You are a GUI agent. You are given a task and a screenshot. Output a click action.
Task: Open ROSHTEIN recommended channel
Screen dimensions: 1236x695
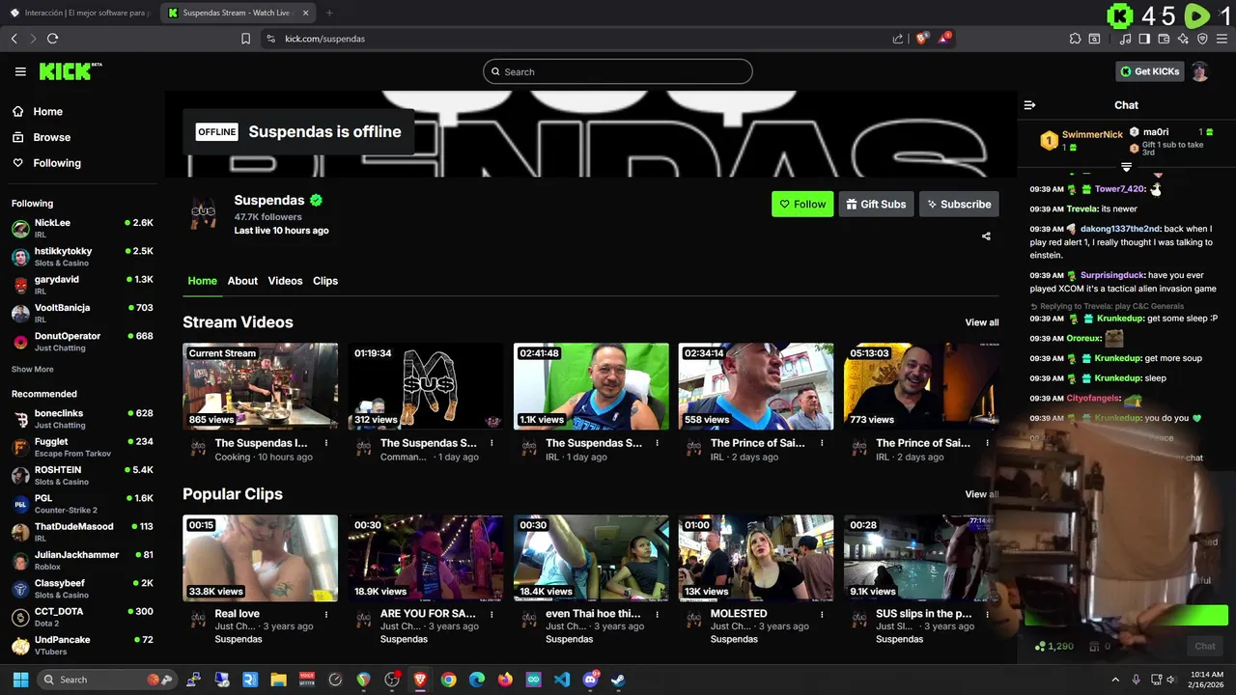point(82,475)
